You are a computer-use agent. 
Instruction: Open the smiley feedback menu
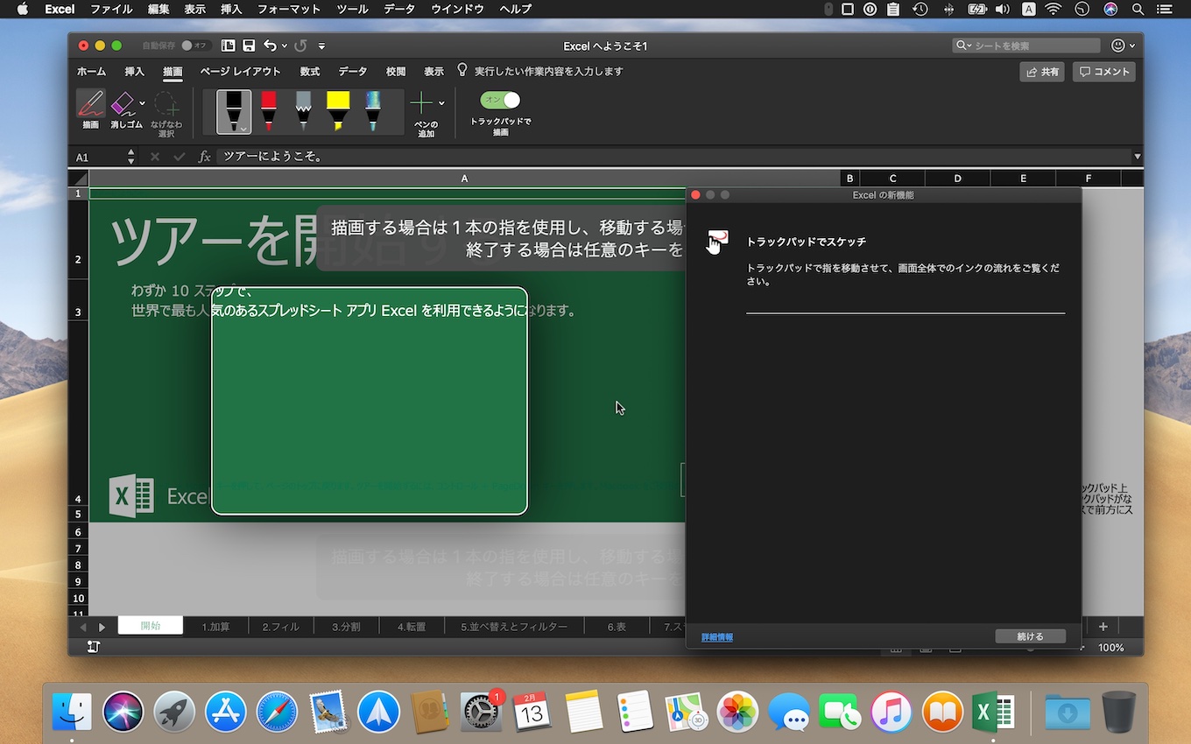click(1123, 46)
